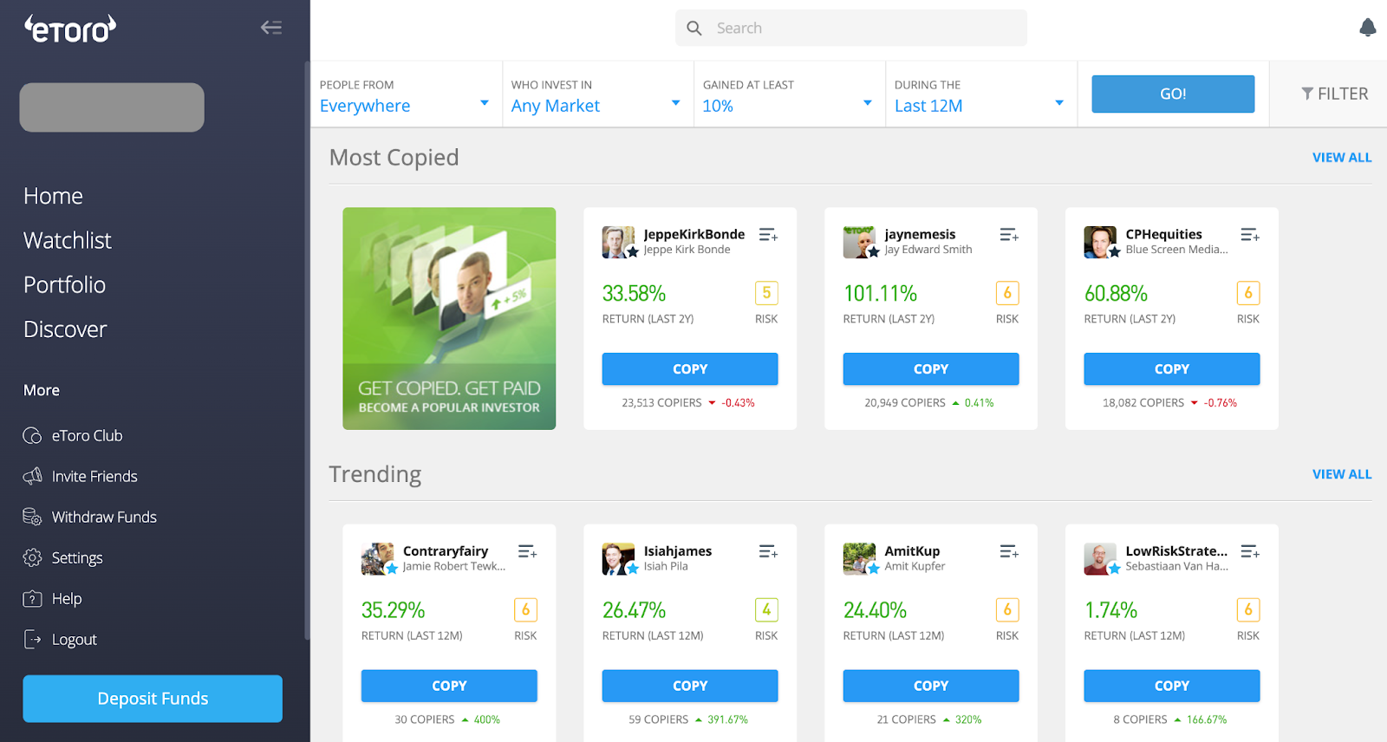Copy the jaynemesis investor
Screen dimensions: 1387x742
coord(931,368)
